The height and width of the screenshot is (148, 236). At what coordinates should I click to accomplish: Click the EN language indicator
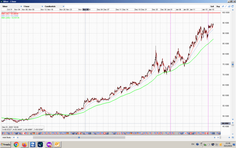[x=193, y=144]
